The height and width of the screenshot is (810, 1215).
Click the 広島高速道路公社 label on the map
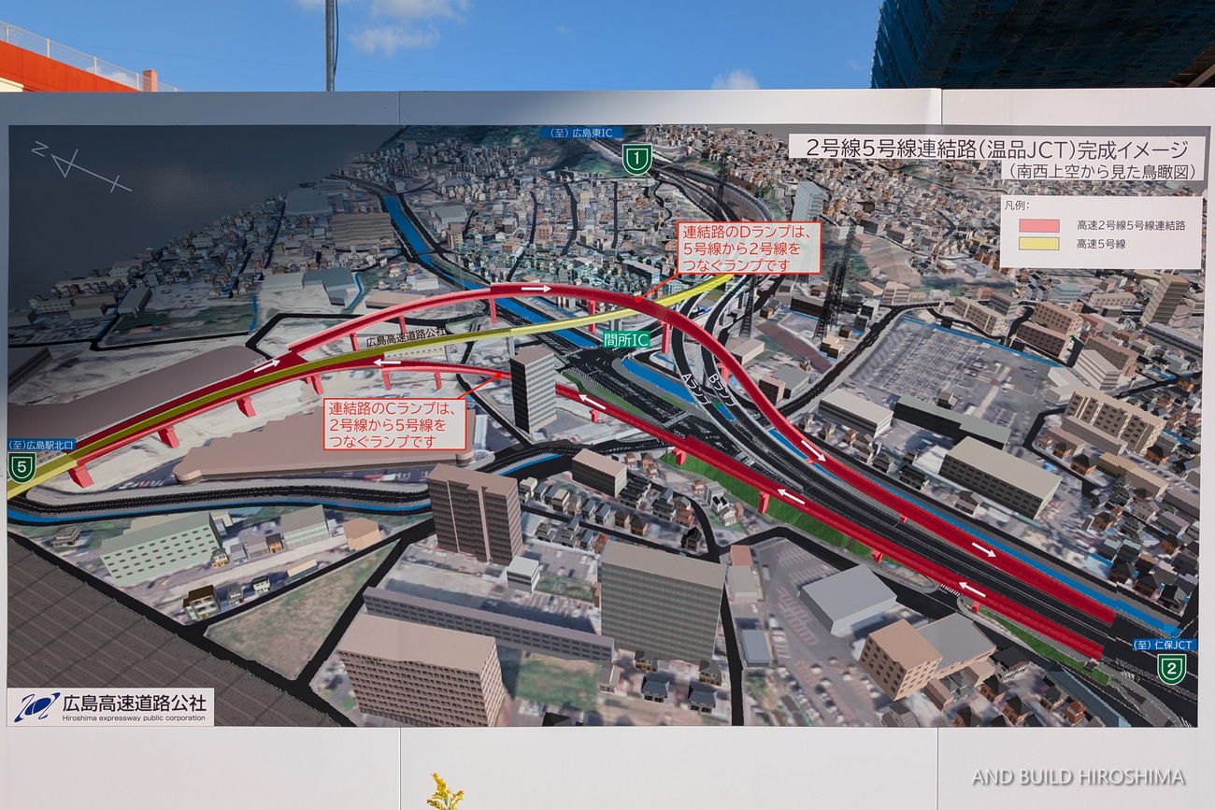(407, 334)
